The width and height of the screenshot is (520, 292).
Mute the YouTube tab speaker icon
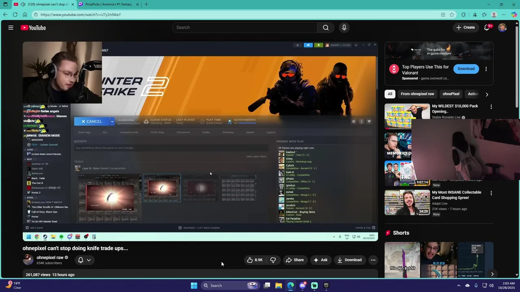[x=23, y=4]
